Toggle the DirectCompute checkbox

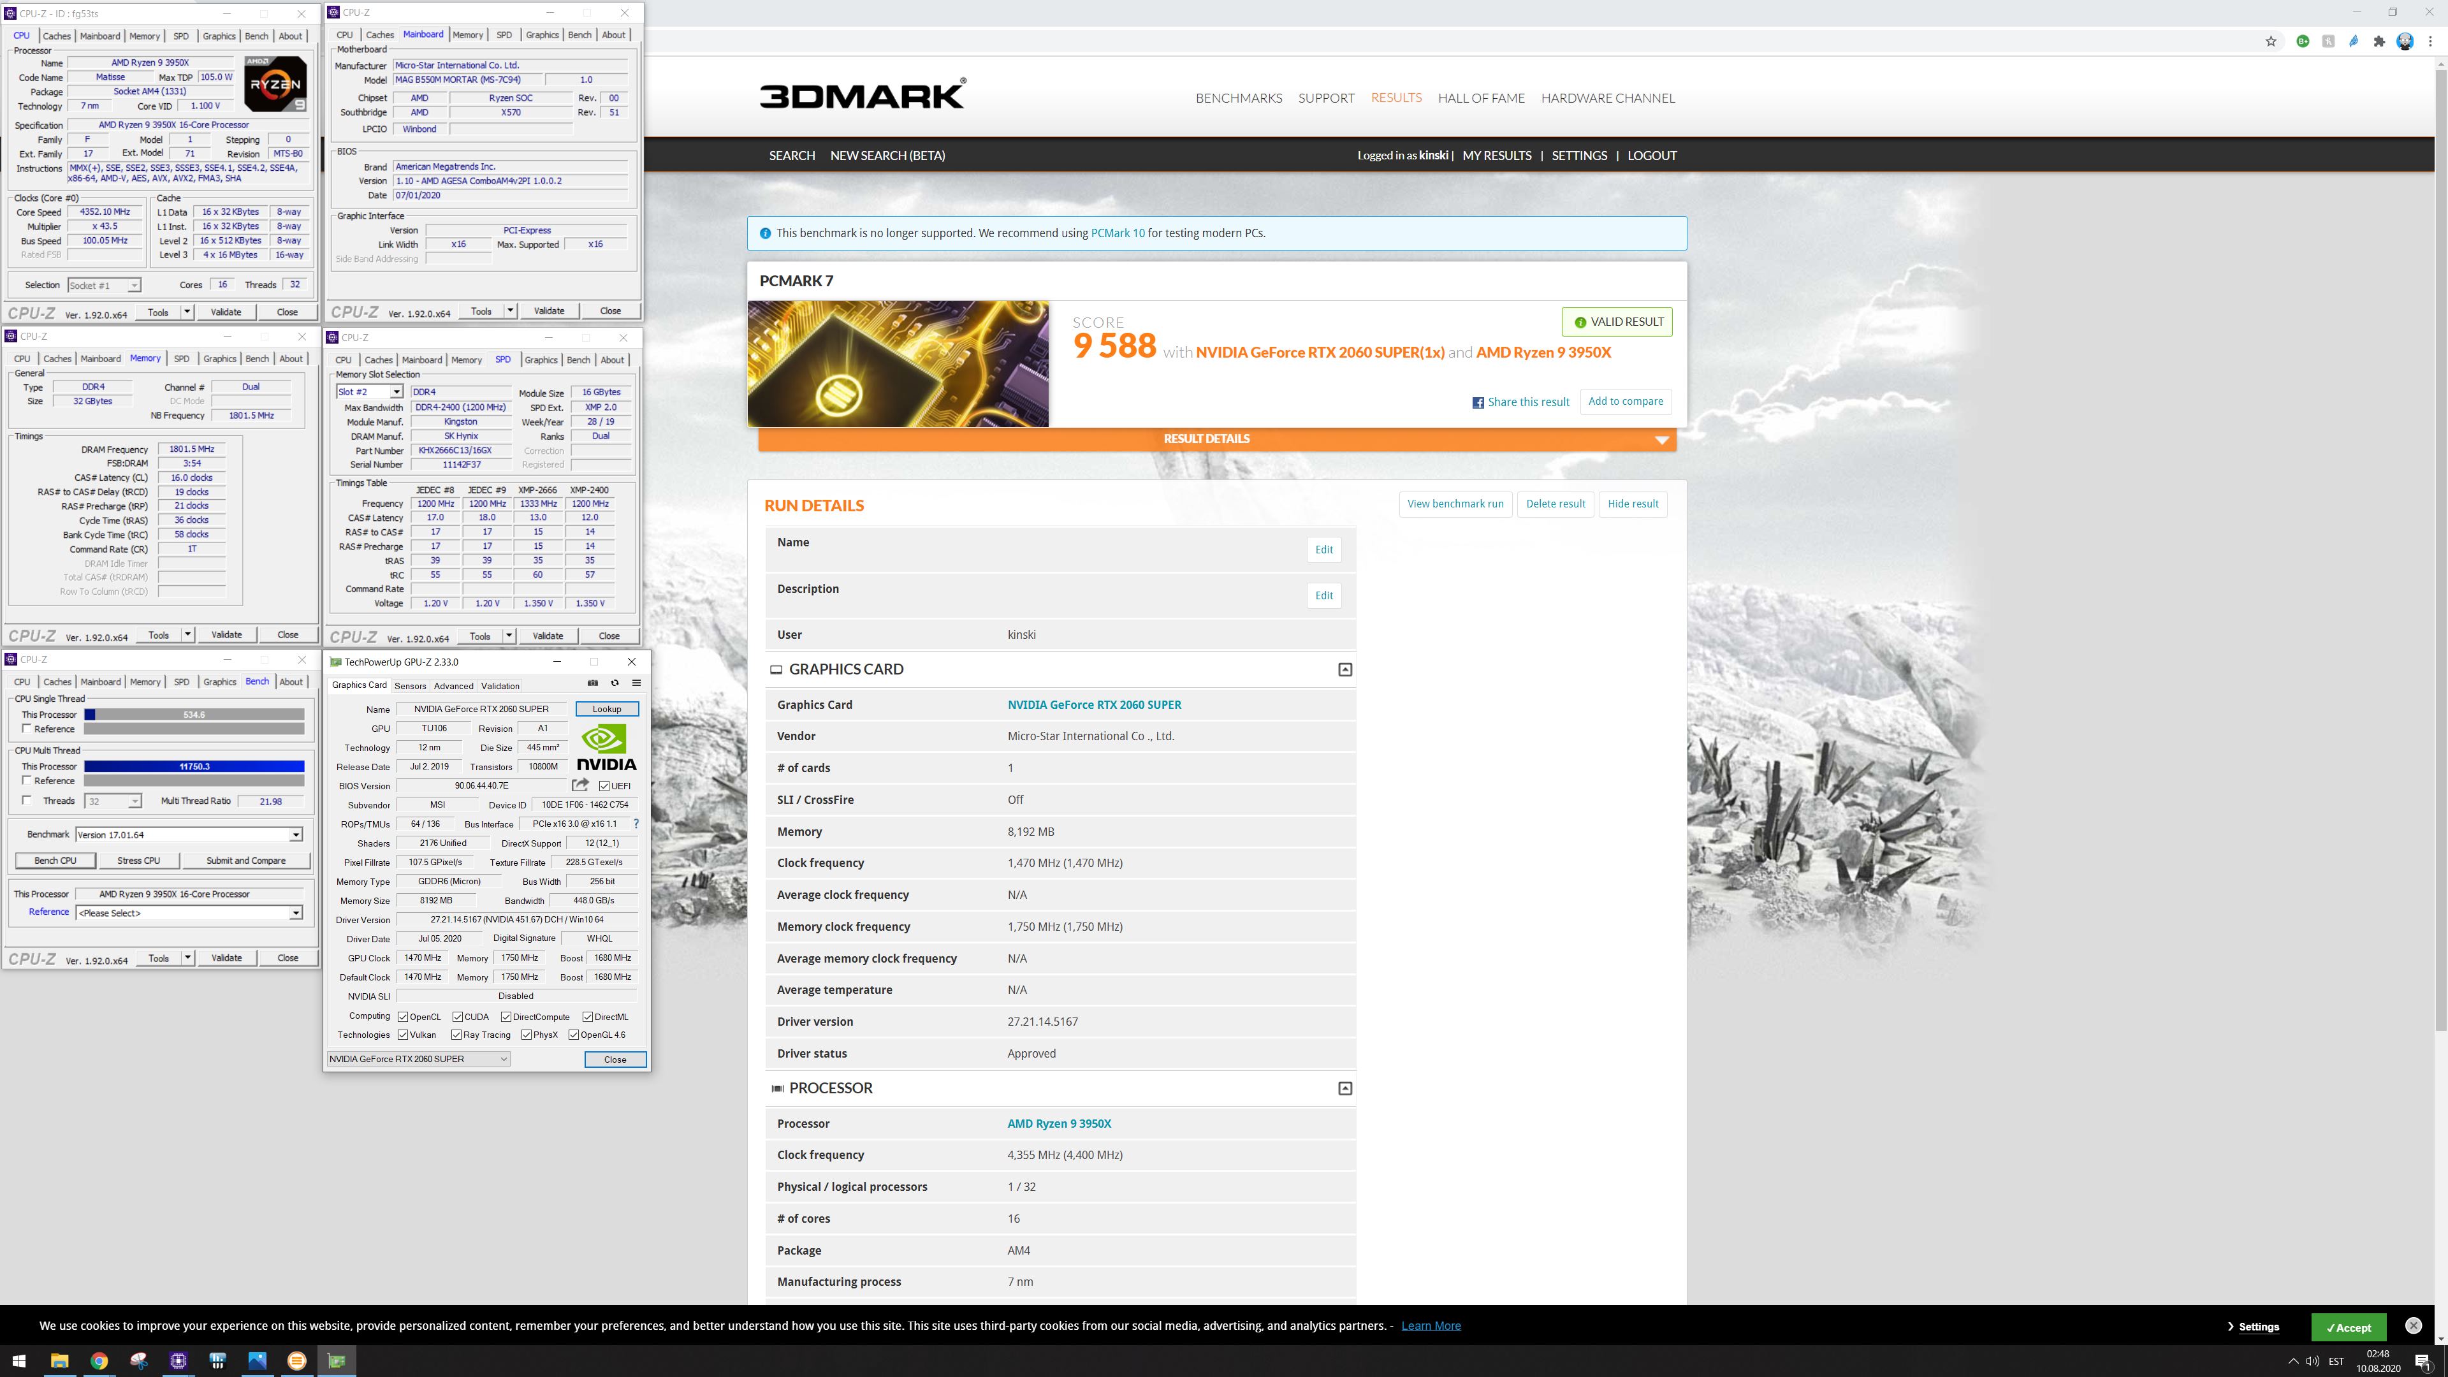pyautogui.click(x=507, y=1017)
